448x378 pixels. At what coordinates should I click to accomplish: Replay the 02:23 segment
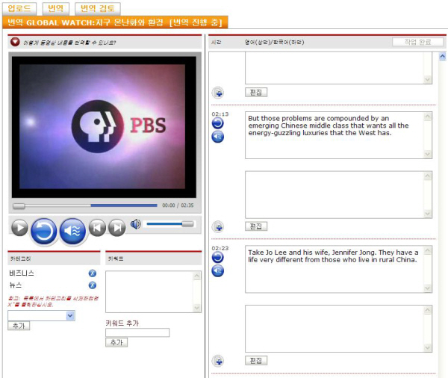pos(218,258)
